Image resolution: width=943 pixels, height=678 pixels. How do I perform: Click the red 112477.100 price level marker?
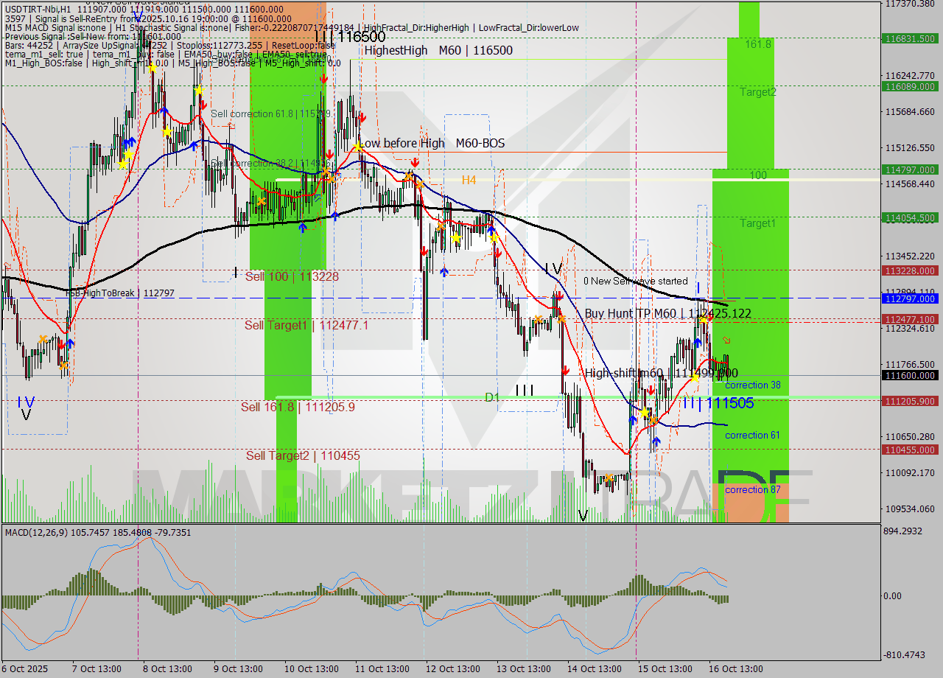coord(911,320)
